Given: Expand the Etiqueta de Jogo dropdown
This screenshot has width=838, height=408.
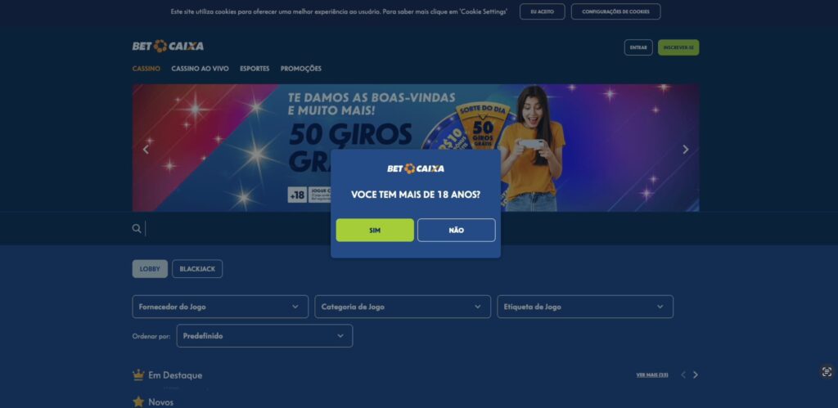Looking at the screenshot, I should pos(585,307).
